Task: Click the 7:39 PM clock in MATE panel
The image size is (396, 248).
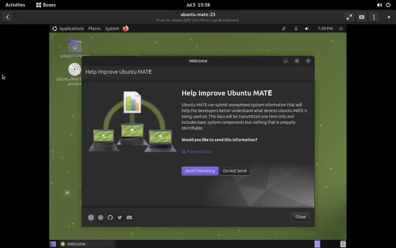Action: click(325, 29)
